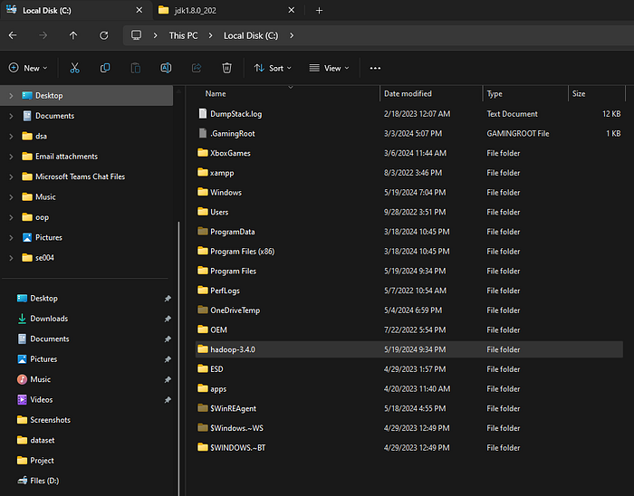The width and height of the screenshot is (634, 496).
Task: Expand the Desktop tree node
Action: (x=11, y=96)
